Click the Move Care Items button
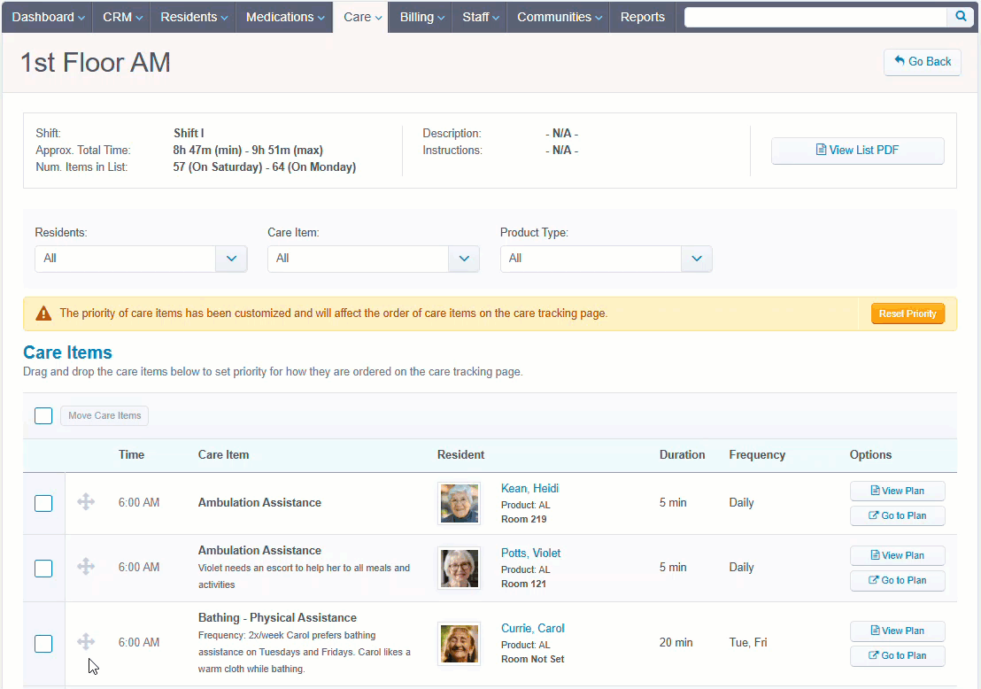Viewport: 981px width, 689px height. point(104,415)
